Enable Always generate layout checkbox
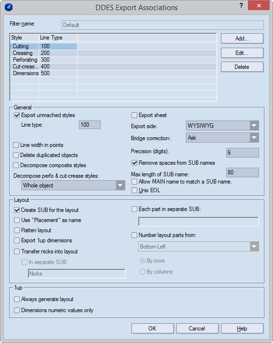Image resolution: width=273 pixels, height=343 pixels. [17, 299]
